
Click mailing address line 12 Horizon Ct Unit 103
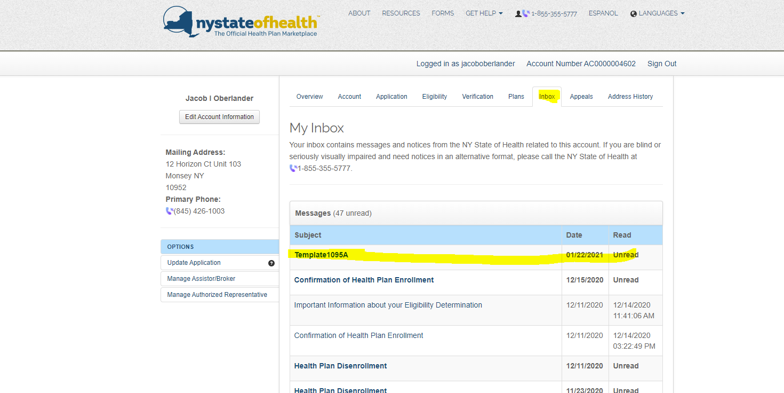point(203,164)
